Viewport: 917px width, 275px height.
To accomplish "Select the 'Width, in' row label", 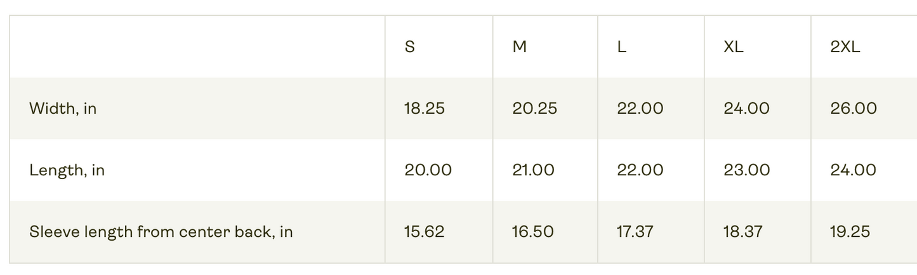I will click(x=63, y=109).
